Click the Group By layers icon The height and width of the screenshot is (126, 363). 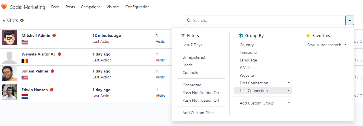point(241,36)
